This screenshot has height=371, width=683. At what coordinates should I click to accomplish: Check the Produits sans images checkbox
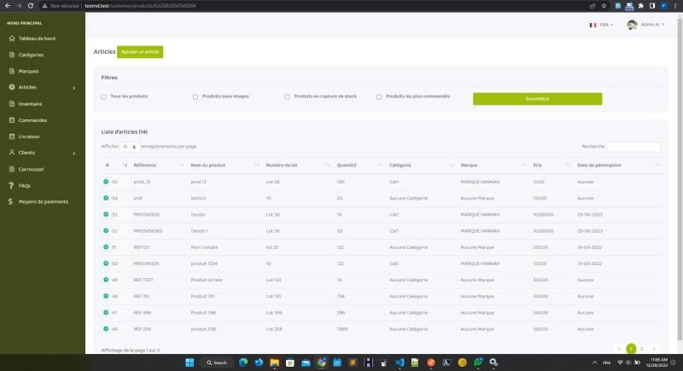pyautogui.click(x=196, y=96)
